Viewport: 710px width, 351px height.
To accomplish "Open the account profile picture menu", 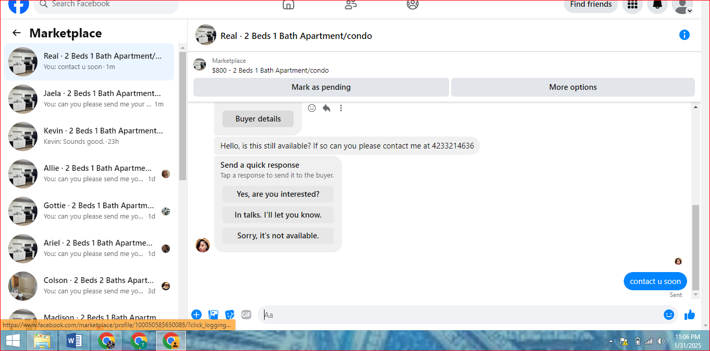I will [682, 5].
